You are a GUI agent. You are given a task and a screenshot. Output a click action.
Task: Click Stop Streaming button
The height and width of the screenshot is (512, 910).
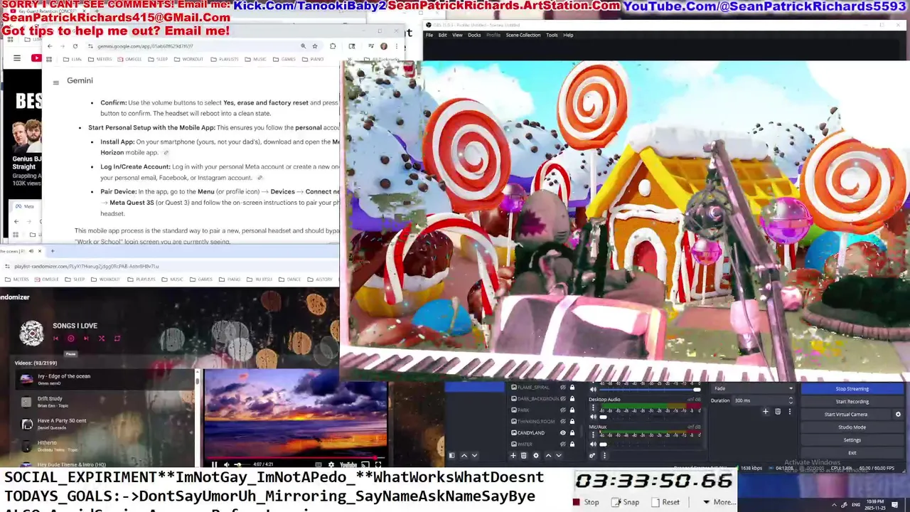852,388
